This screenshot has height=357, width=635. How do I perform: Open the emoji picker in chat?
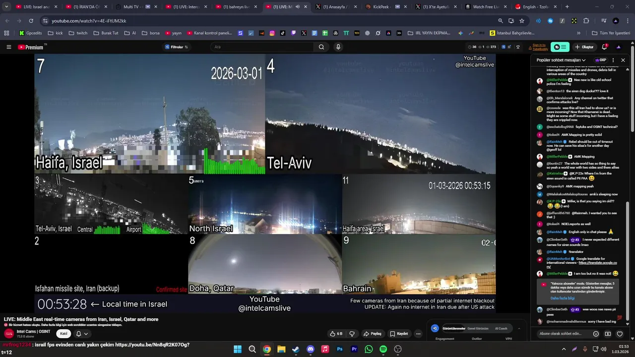pyautogui.click(x=596, y=334)
